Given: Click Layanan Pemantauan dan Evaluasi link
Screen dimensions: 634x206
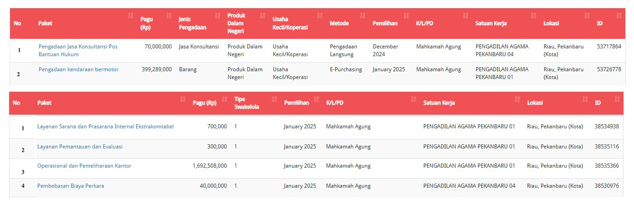Looking at the screenshot, I should coord(80,147).
